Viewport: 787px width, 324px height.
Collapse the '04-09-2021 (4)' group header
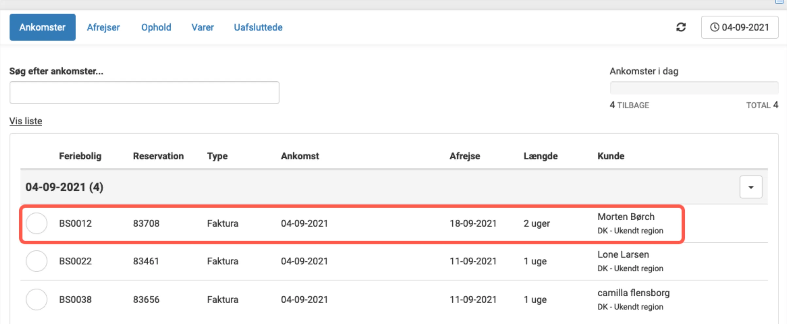[64, 187]
